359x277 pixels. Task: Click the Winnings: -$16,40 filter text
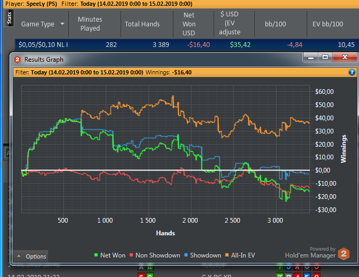coord(169,72)
